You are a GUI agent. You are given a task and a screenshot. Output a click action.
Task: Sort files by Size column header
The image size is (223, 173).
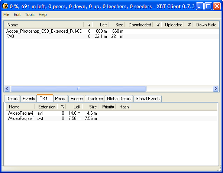coord(91,107)
